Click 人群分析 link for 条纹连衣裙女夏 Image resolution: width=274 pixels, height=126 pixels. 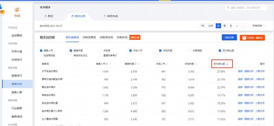coord(260,103)
